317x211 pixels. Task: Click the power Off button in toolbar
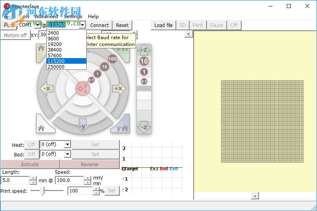pyautogui.click(x=234, y=25)
